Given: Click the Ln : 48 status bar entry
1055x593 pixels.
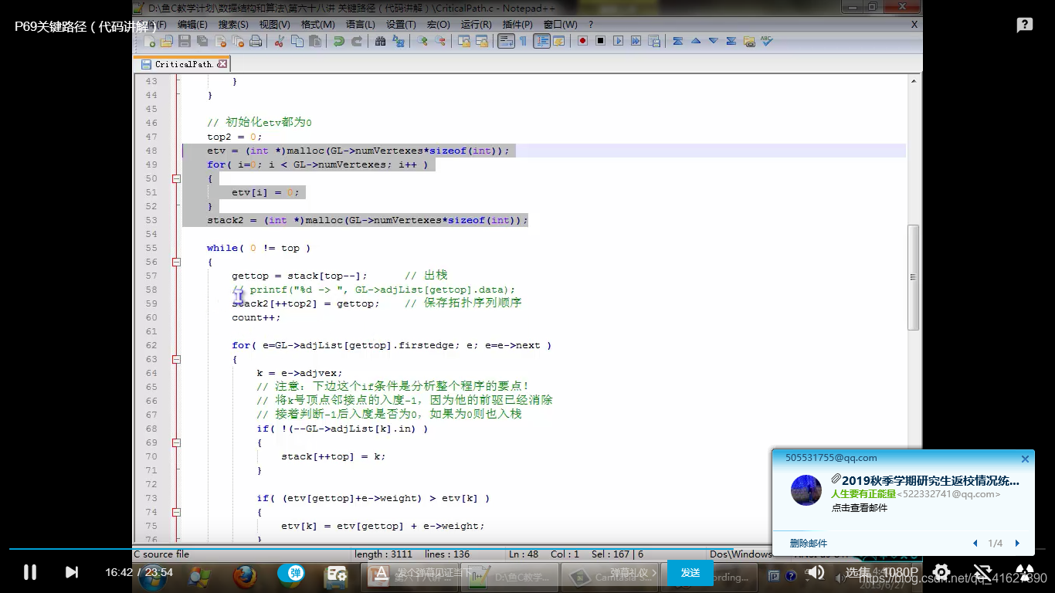Looking at the screenshot, I should coord(523,554).
